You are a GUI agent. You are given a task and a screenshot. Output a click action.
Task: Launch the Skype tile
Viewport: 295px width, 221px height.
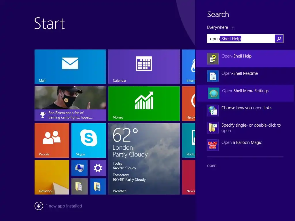tap(89, 140)
